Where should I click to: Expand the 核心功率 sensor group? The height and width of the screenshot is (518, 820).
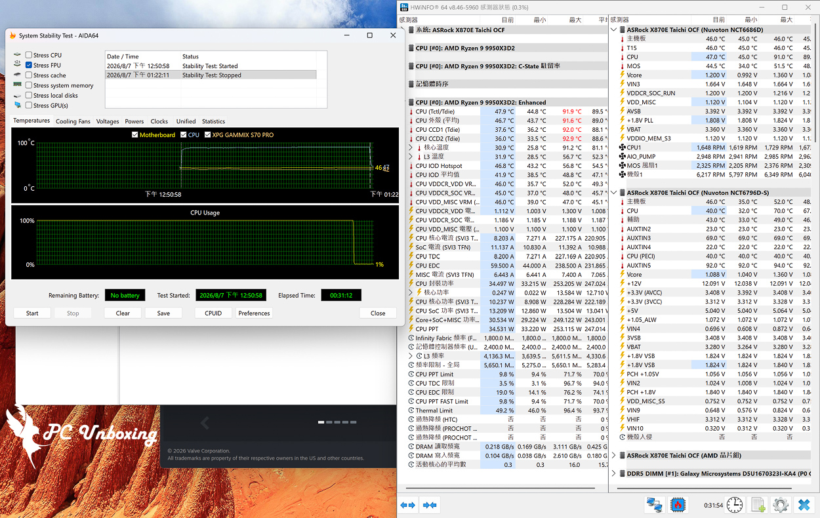pos(411,292)
